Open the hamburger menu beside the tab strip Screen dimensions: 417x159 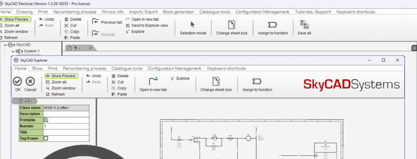click(414, 48)
